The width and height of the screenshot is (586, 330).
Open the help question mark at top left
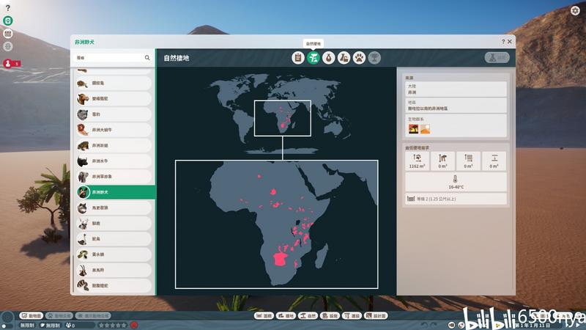click(x=8, y=8)
